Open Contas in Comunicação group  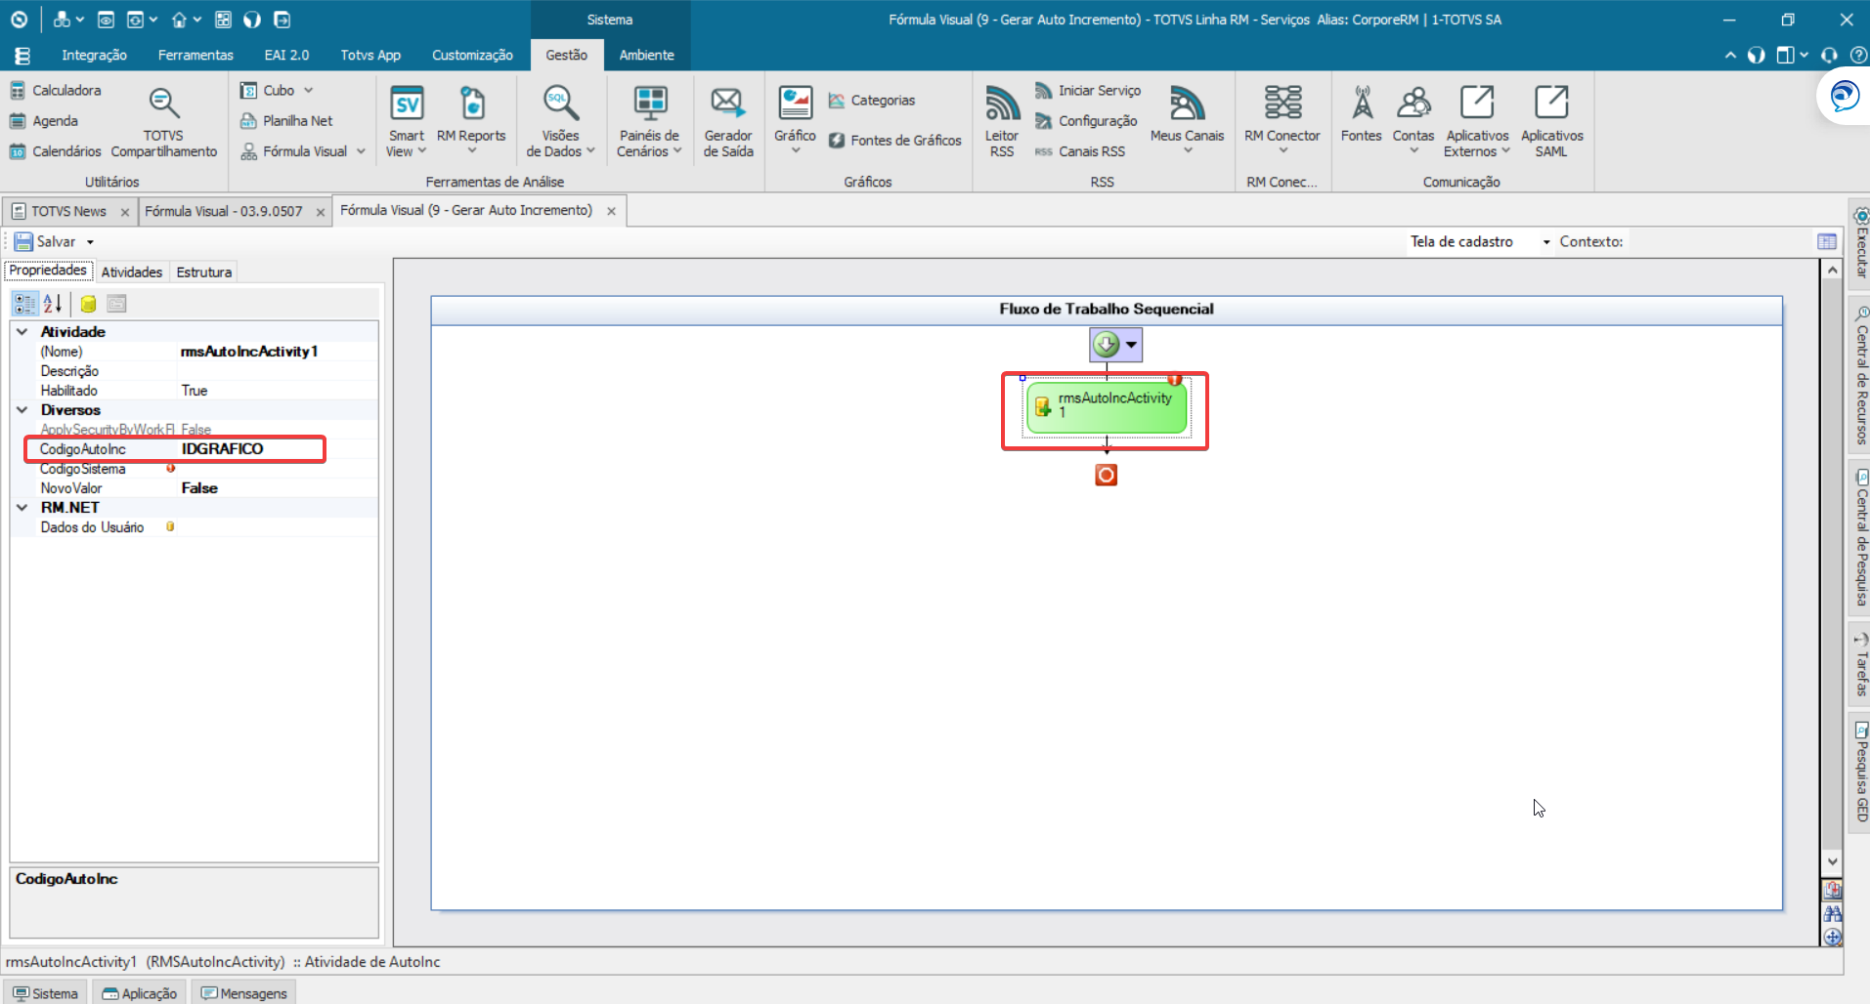(x=1413, y=120)
